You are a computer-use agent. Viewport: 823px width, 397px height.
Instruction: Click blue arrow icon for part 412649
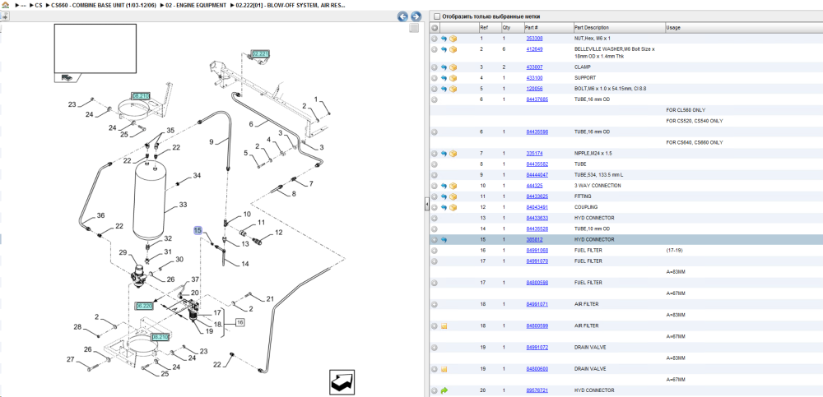click(x=444, y=49)
